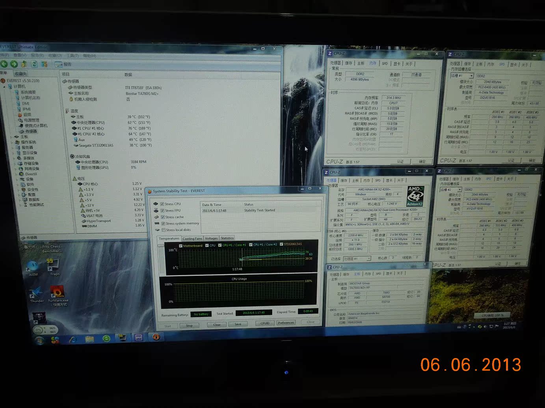Click the volume speaker icon in system tray

point(485,326)
